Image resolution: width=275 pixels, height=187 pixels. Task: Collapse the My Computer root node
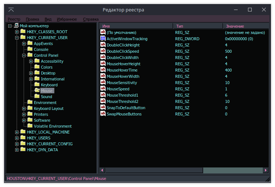10,26
